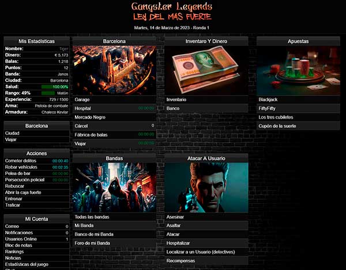Select the Atacar link
Image resolution: width=346 pixels, height=270 pixels.
[206, 234]
